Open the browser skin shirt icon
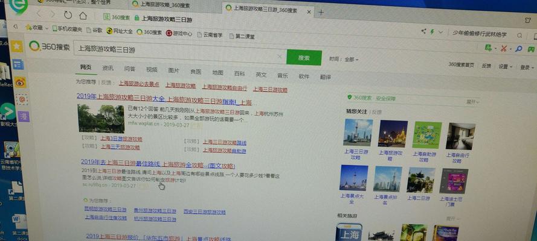537x241 pixels. pos(528,20)
